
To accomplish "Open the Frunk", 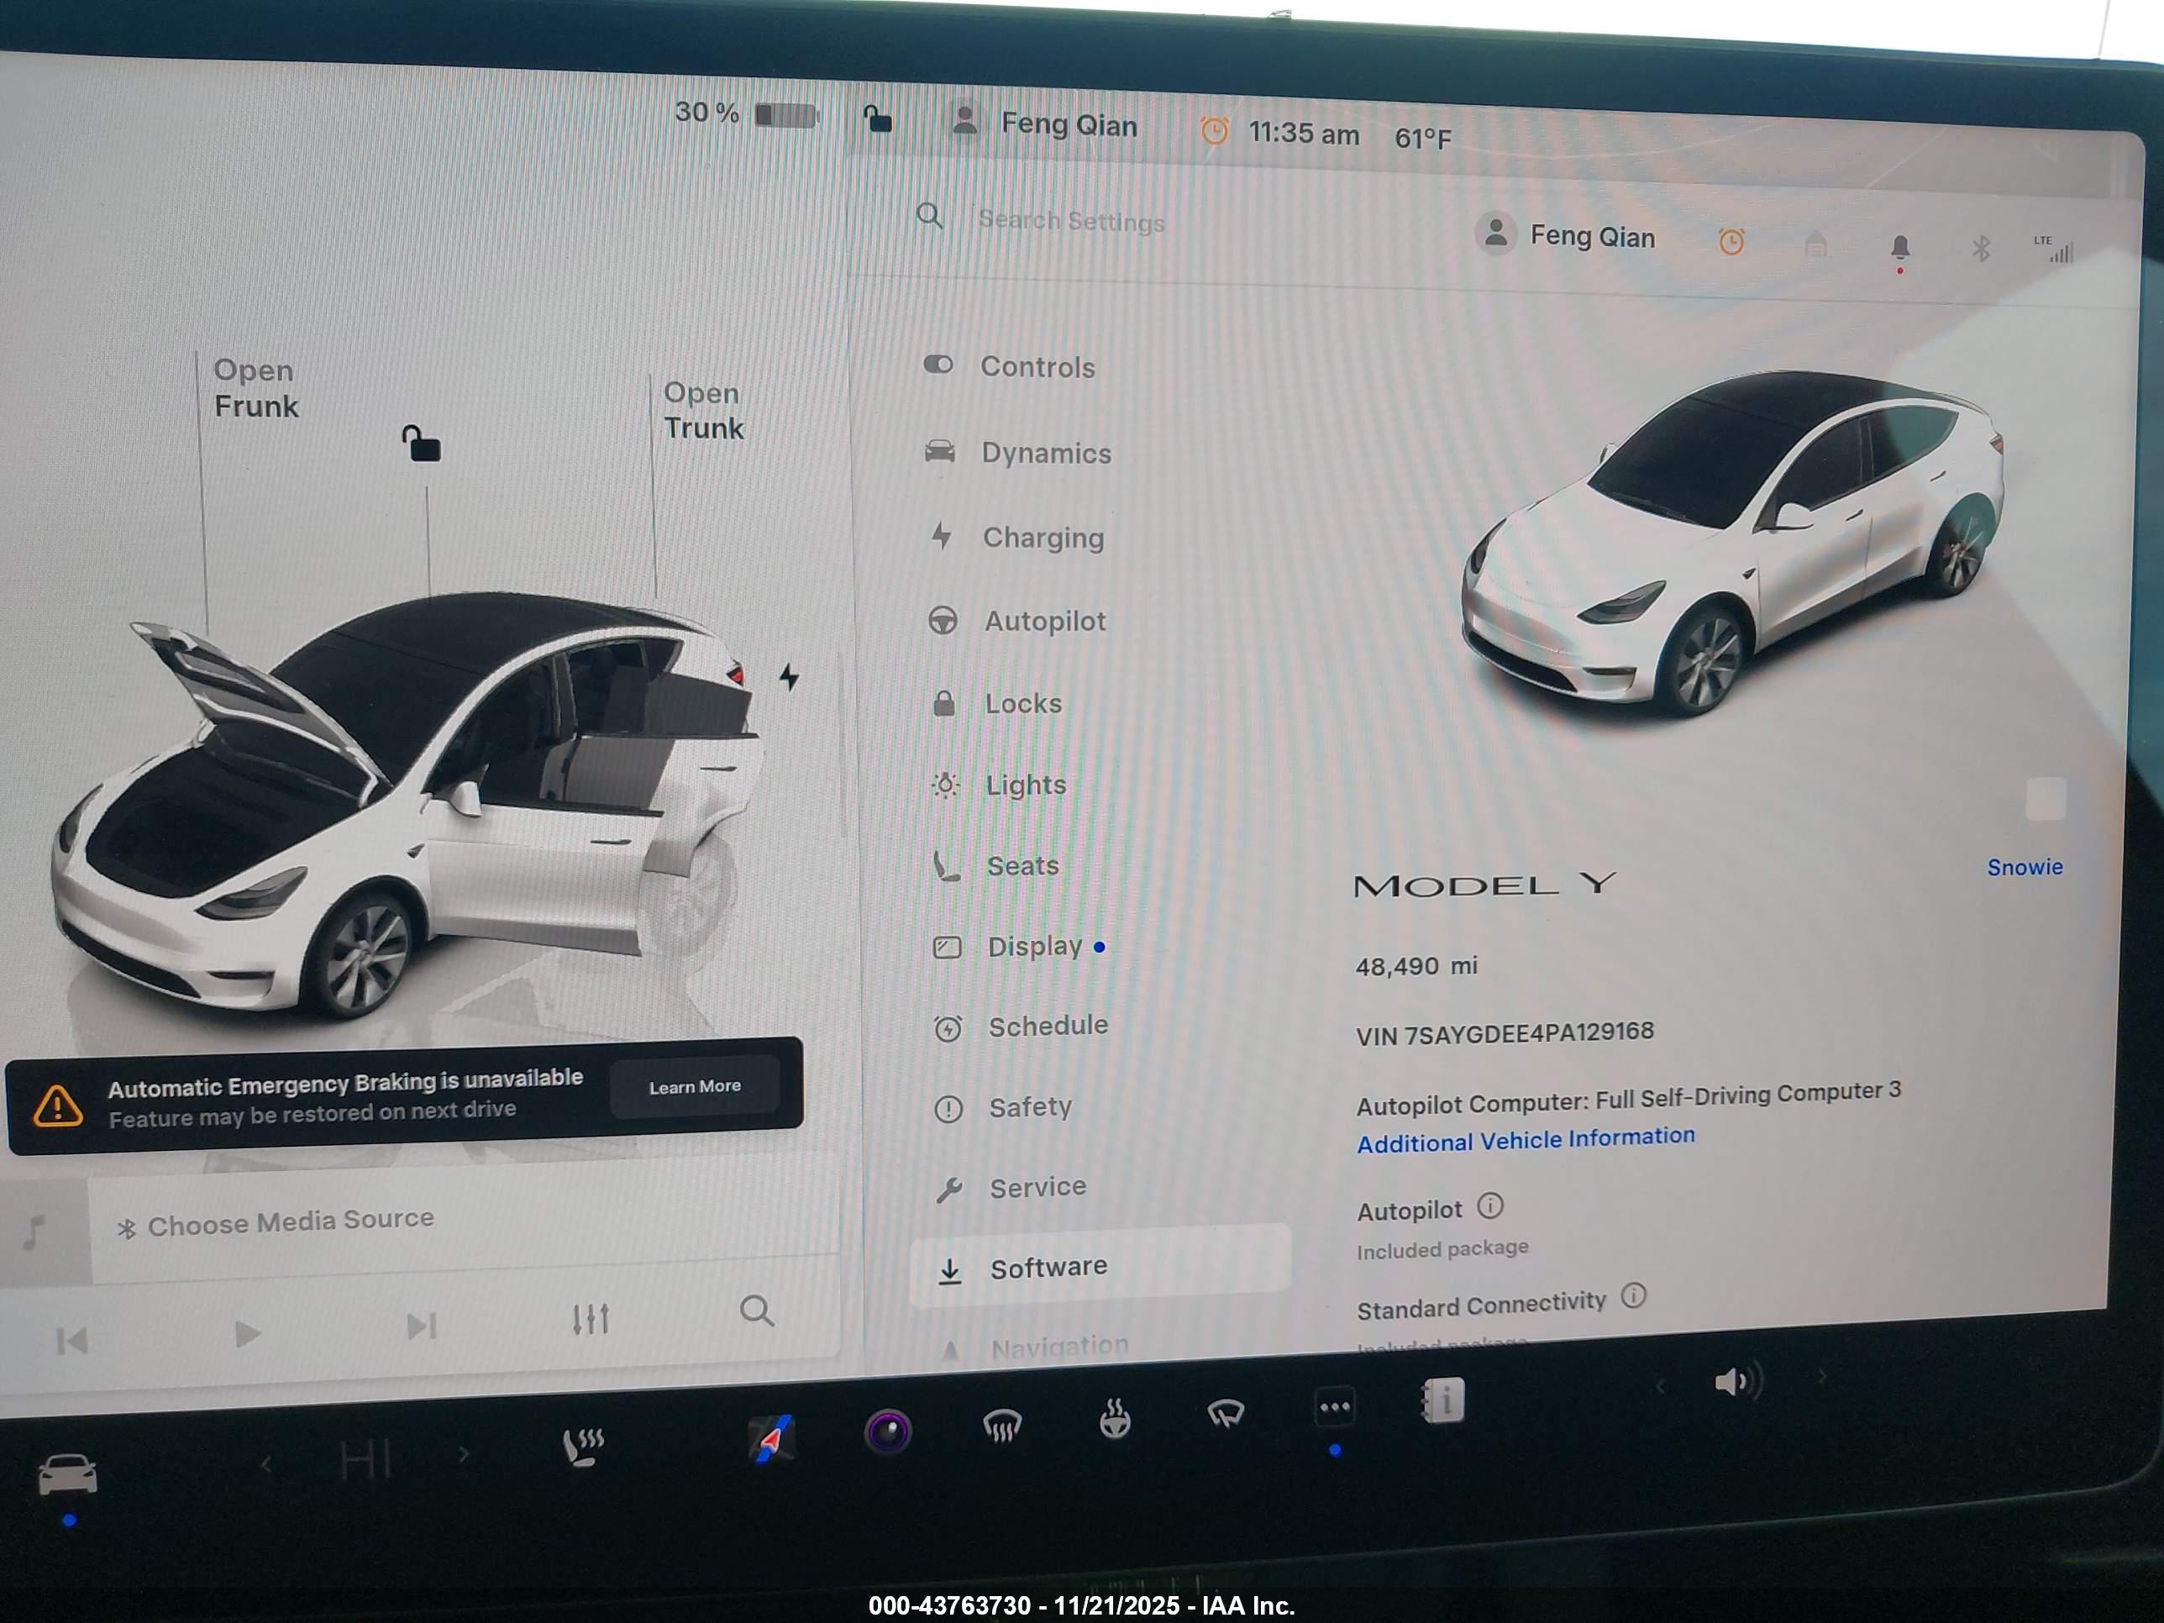I will [x=255, y=388].
